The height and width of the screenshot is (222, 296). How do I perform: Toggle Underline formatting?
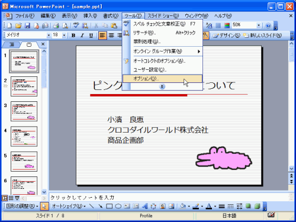coord(91,36)
